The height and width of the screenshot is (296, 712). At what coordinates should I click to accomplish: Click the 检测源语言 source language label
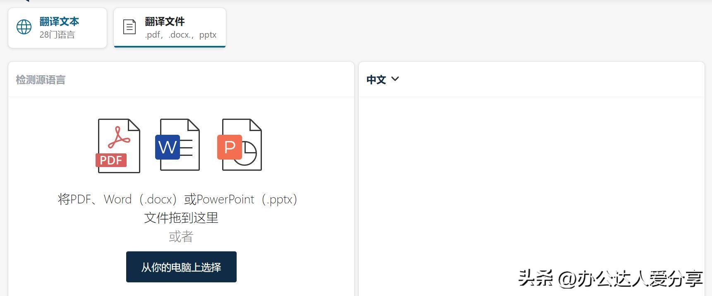[41, 80]
